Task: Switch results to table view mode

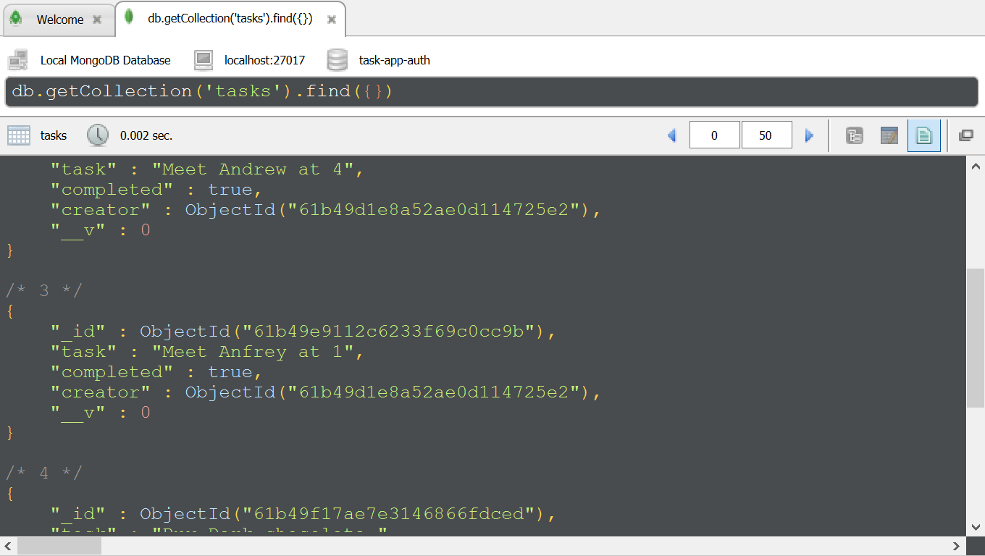Action: (x=889, y=135)
